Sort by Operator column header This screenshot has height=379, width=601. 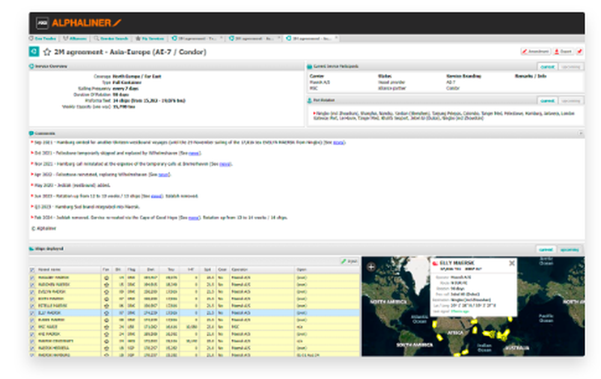(x=262, y=270)
